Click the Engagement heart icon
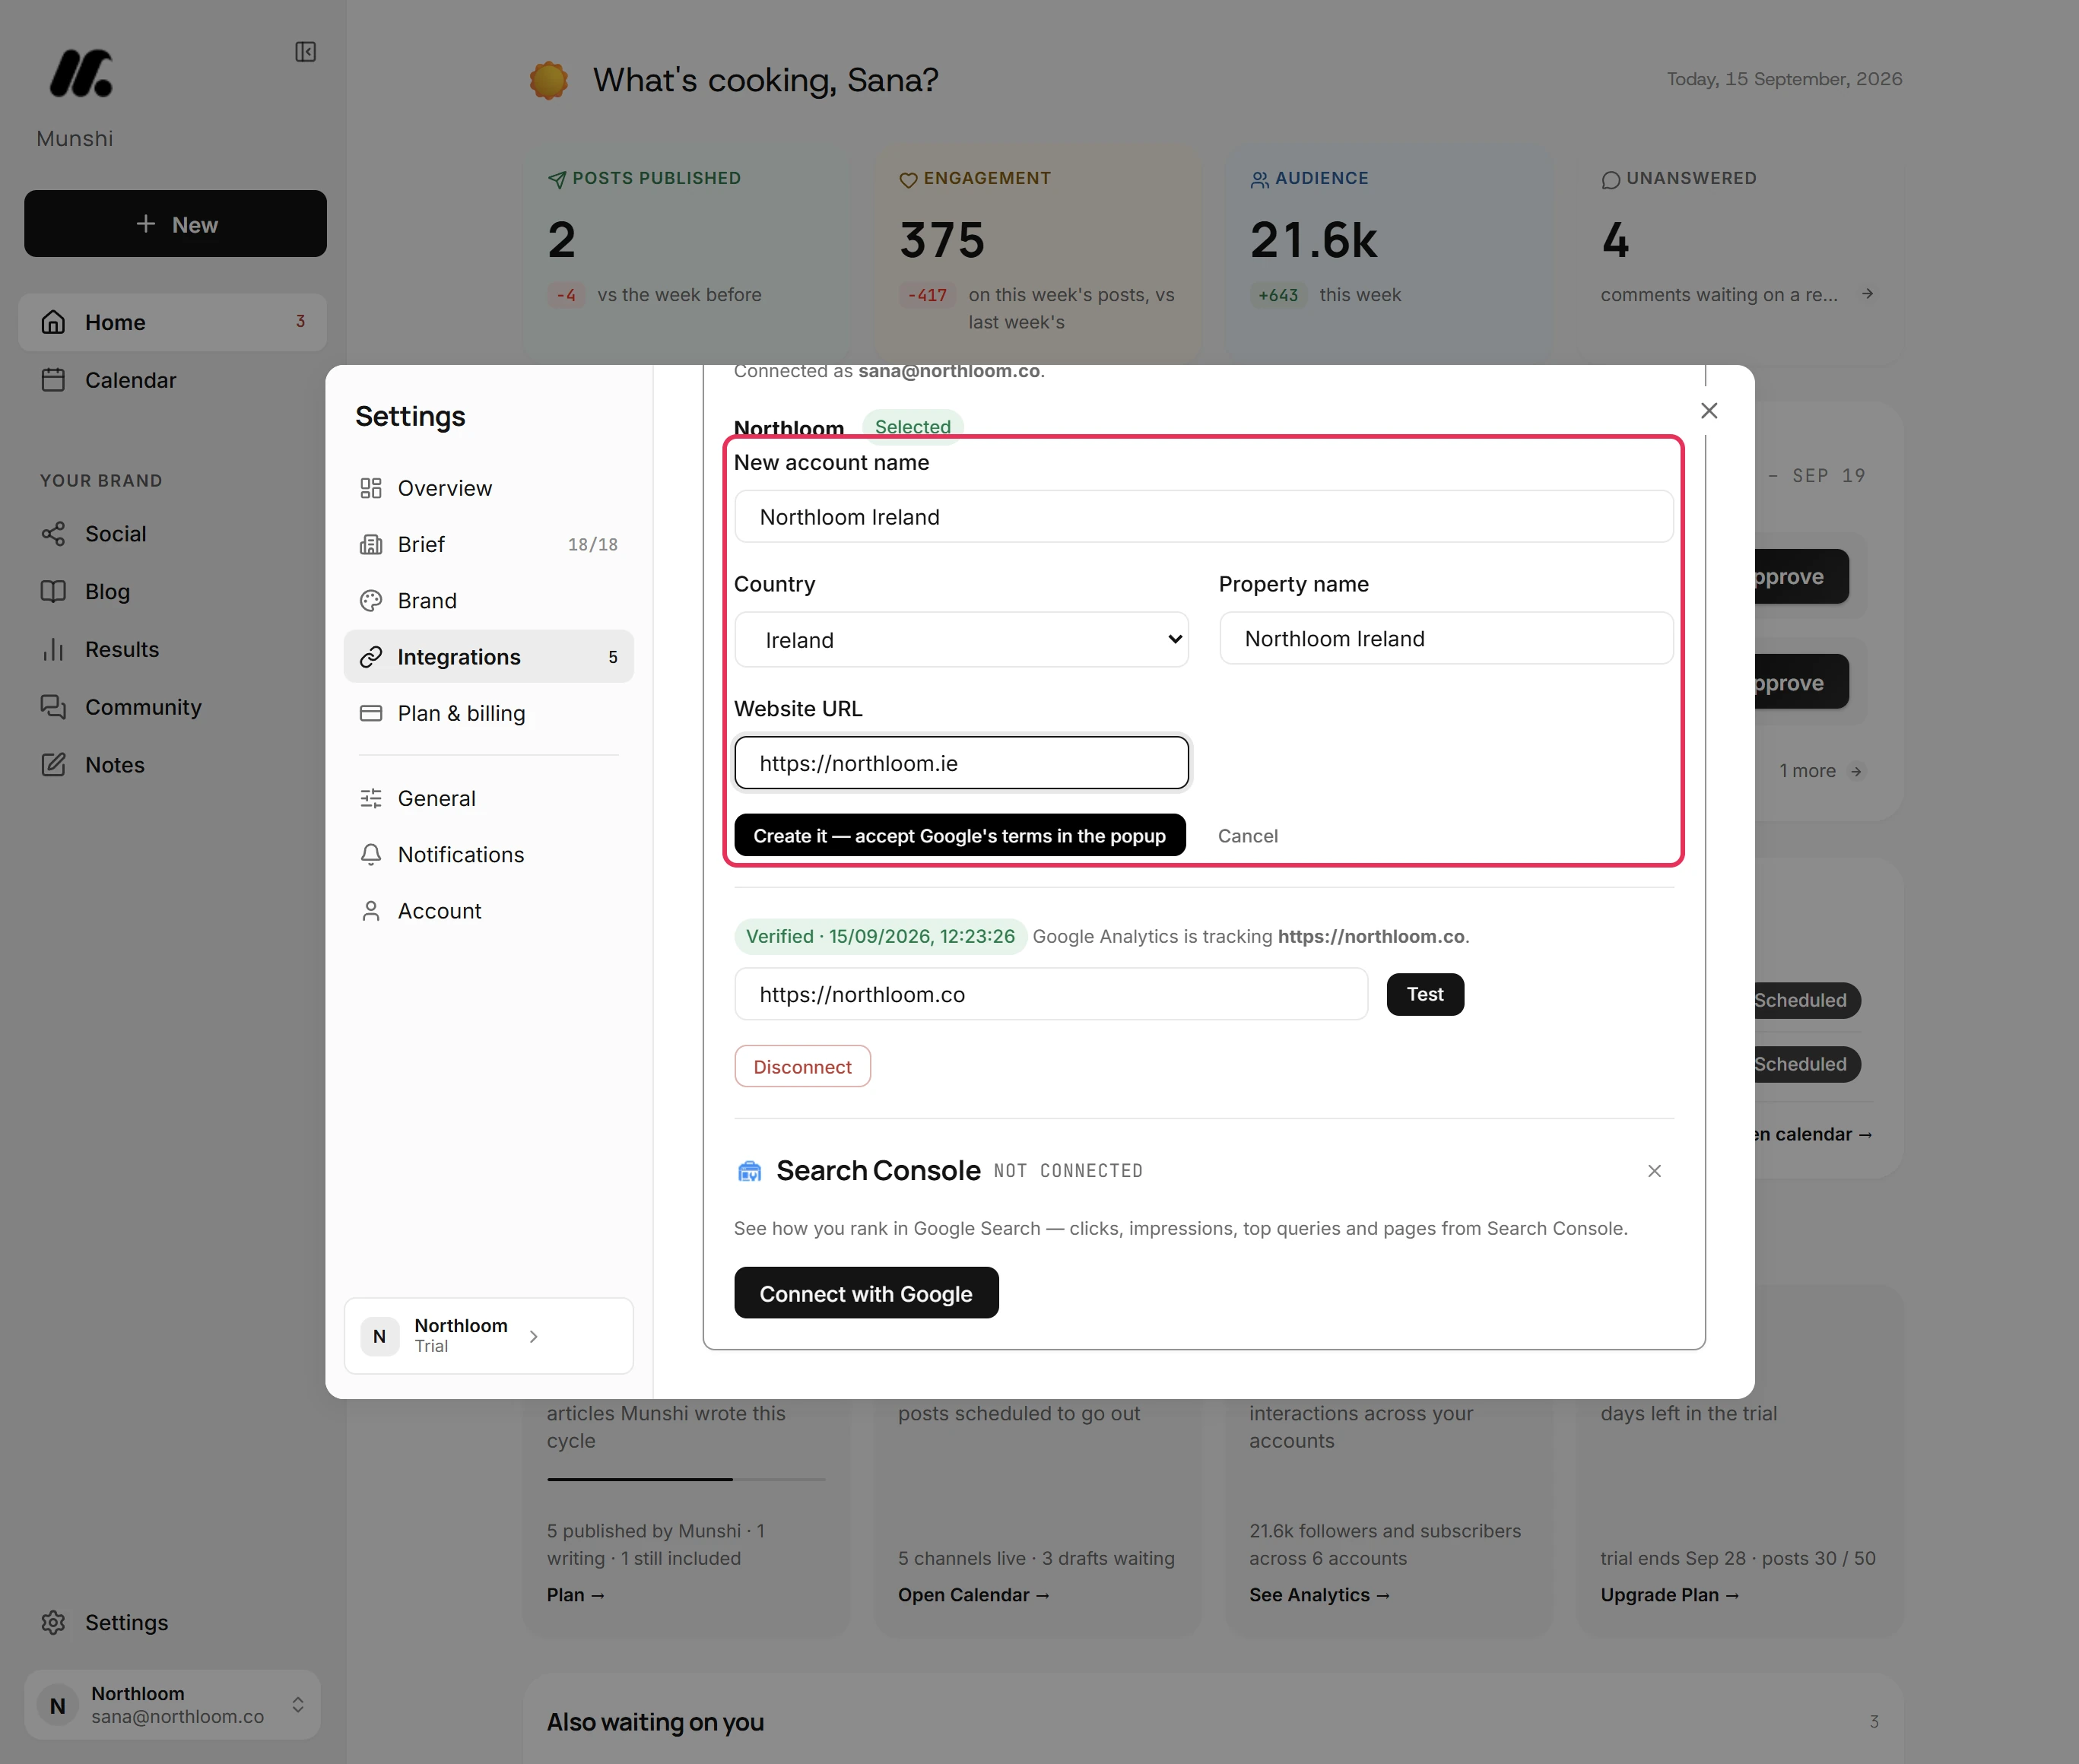Viewport: 2079px width, 1764px height. 908,180
